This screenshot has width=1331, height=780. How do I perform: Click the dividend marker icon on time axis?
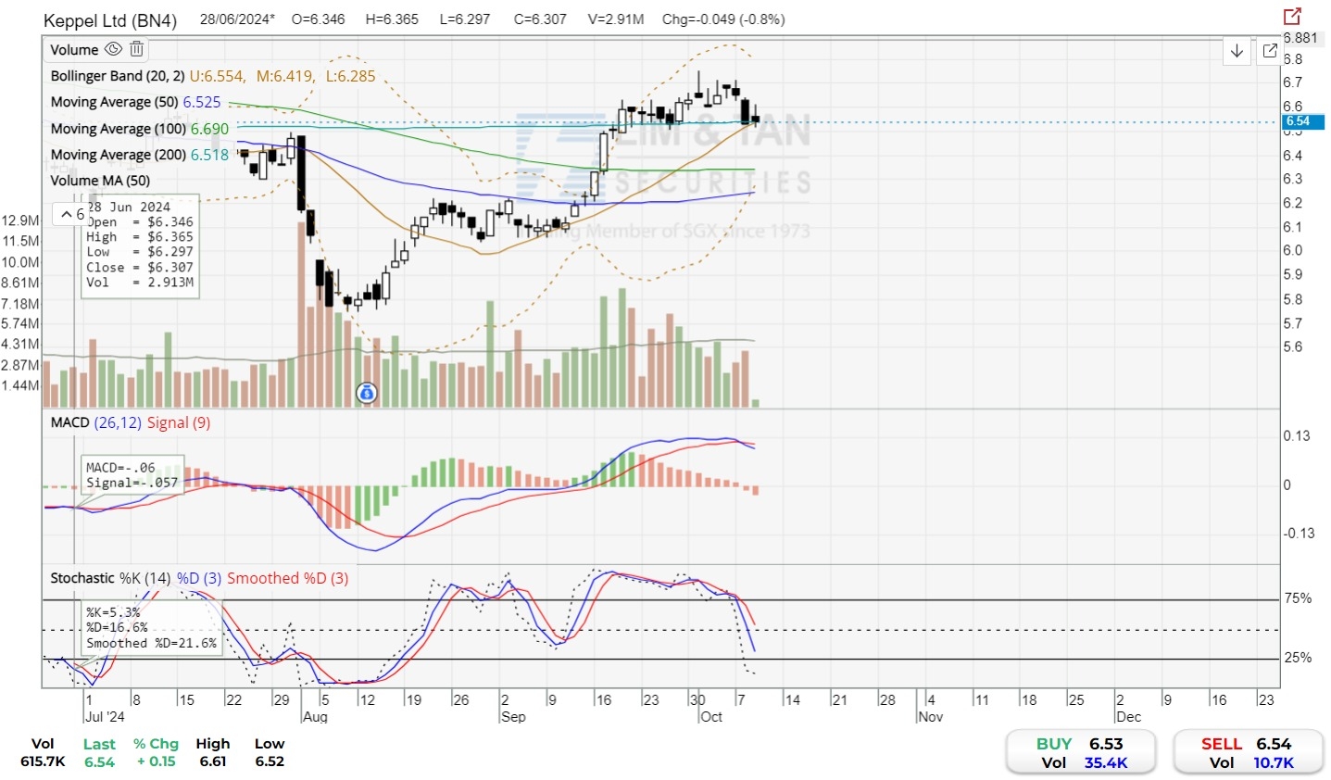pos(367,393)
